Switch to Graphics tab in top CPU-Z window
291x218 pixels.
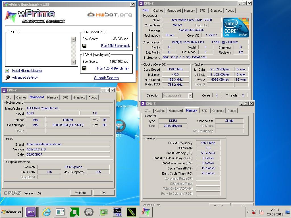(216, 11)
